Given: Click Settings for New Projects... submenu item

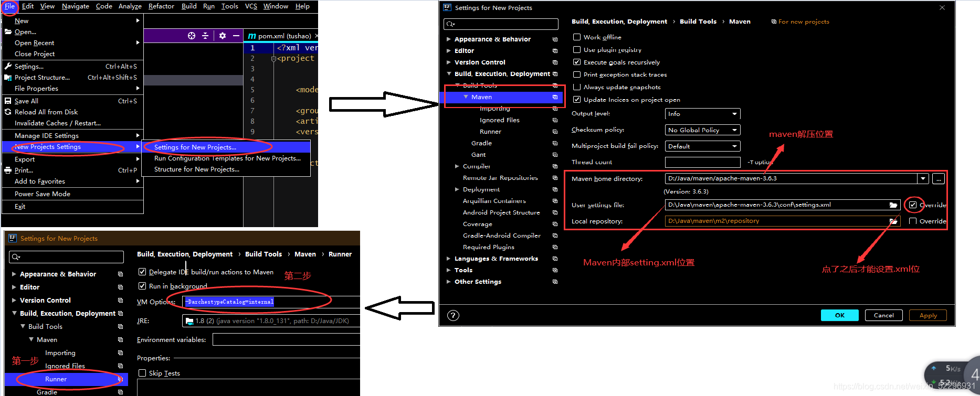Looking at the screenshot, I should pyautogui.click(x=226, y=147).
